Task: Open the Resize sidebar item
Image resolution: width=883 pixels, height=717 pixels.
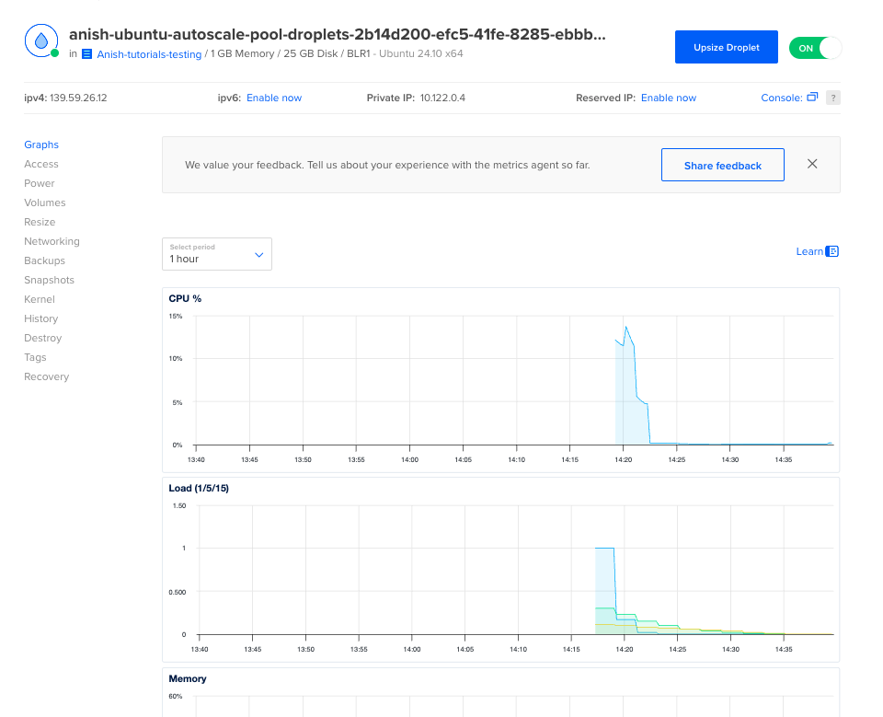Action: click(x=40, y=222)
